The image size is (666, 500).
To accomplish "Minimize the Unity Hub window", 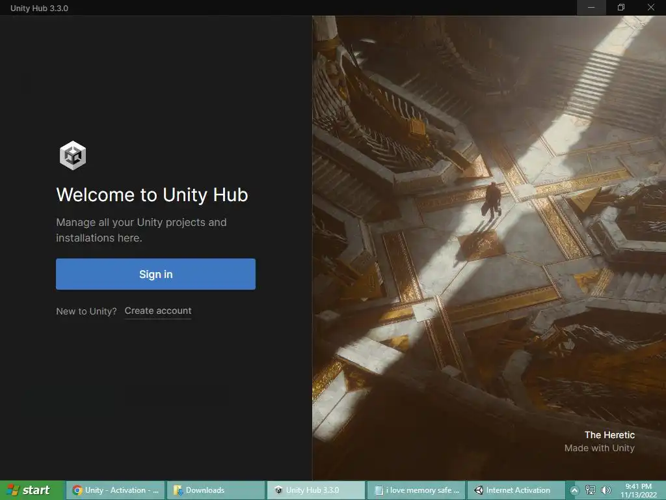I will pos(591,8).
